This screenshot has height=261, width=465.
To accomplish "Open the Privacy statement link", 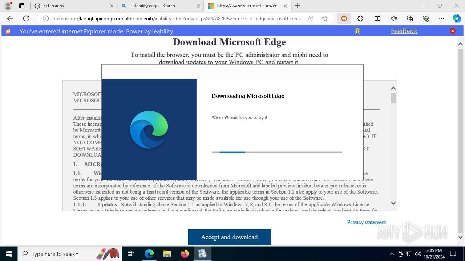I will tap(366, 222).
